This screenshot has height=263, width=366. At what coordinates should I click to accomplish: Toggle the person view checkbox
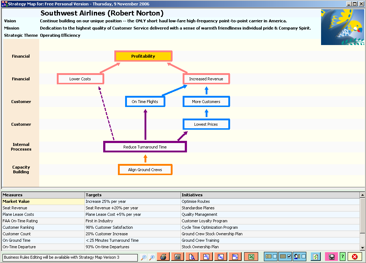pyautogui.click(x=304, y=257)
